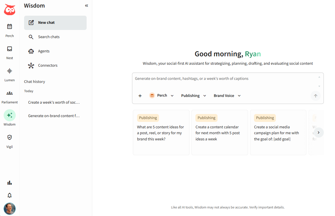Open the Parliament people icon
Screen dimensions: 335x216
pyautogui.click(x=10, y=93)
